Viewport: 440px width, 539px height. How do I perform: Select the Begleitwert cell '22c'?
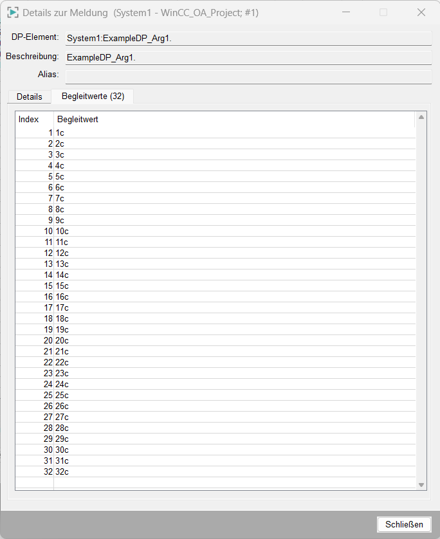point(234,362)
